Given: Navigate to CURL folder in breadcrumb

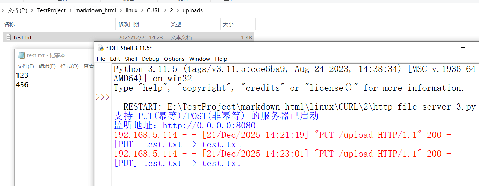Looking at the screenshot, I should tap(153, 10).
